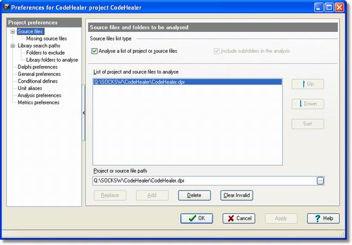Image resolution: width=352 pixels, height=245 pixels.
Task: Click the Replace button
Action: (x=110, y=195)
